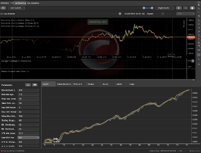Click the Desired Lots value field
Viewport: 201px width, 153px height.
(28, 90)
